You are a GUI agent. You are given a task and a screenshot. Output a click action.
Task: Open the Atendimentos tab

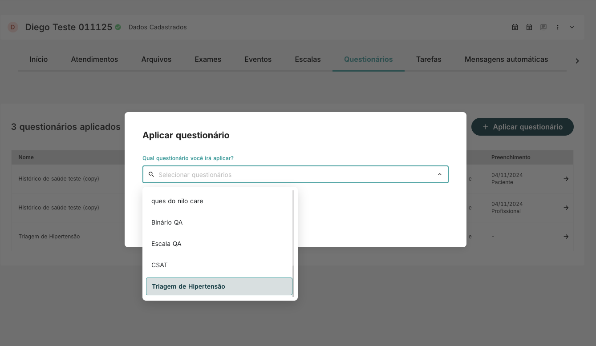tap(94, 59)
